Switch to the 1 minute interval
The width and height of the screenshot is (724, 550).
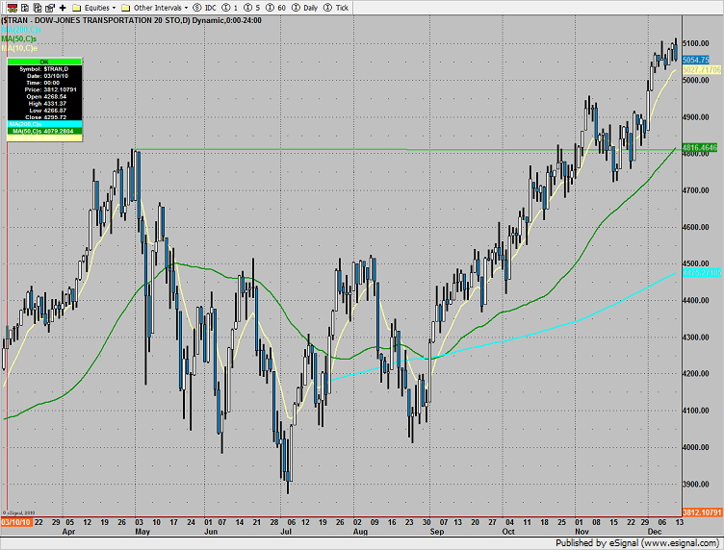230,8
